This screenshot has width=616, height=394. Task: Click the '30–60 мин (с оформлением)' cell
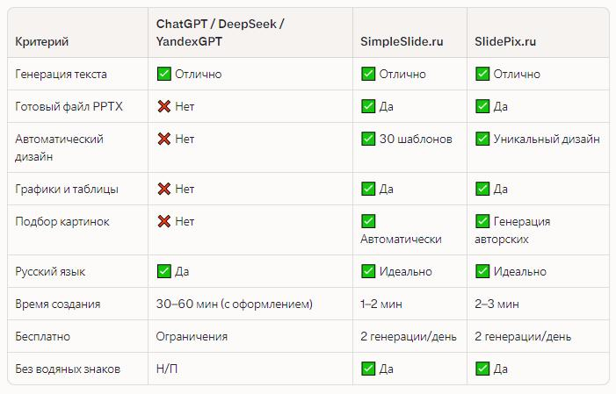tap(234, 304)
